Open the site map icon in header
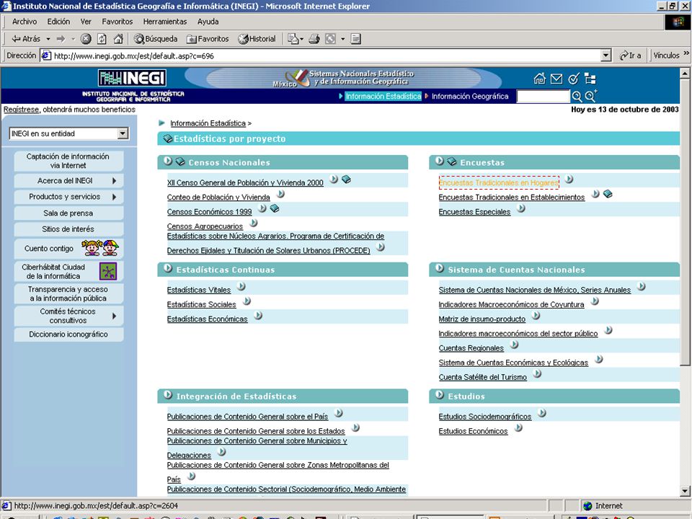The height and width of the screenshot is (519, 692). pyautogui.click(x=590, y=79)
